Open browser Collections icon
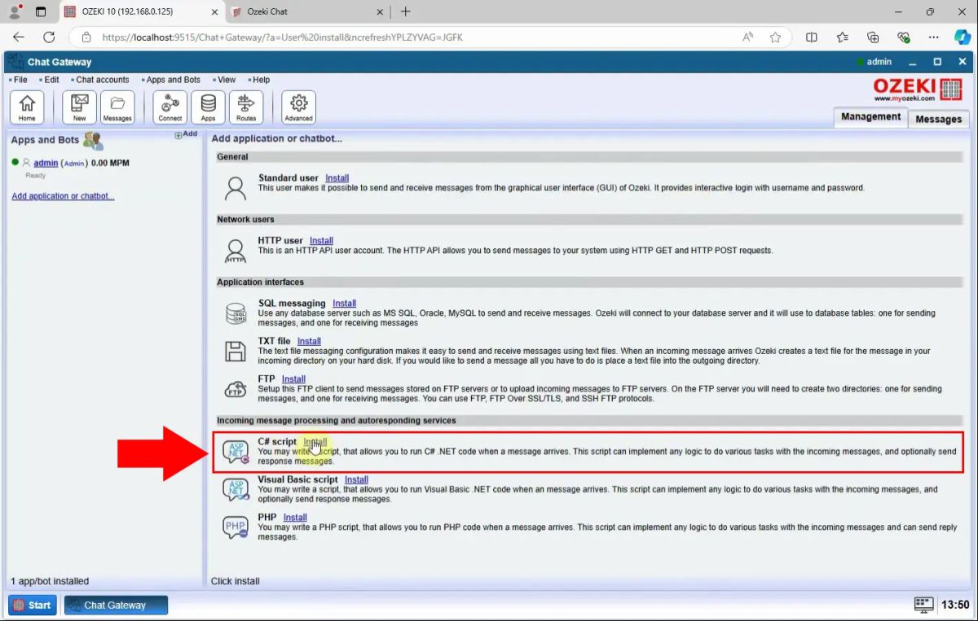 pos(873,37)
